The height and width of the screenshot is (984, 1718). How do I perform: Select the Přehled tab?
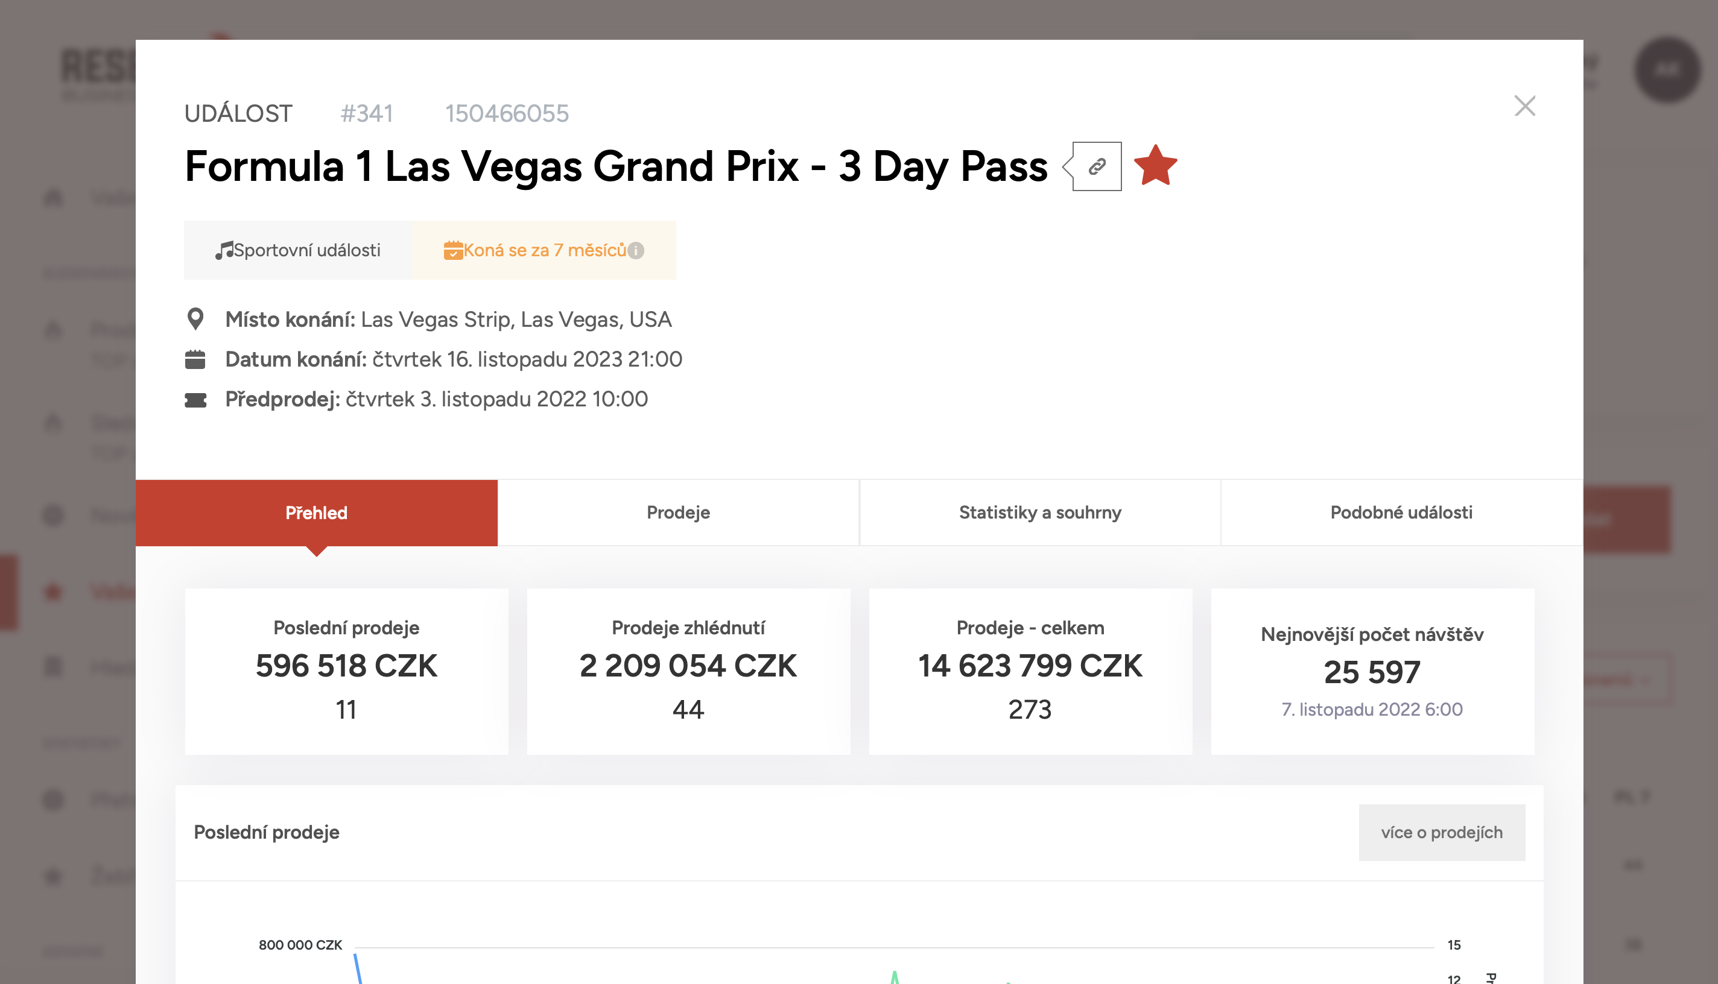point(317,513)
